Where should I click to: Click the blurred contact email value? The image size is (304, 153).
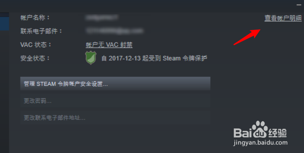[115, 31]
